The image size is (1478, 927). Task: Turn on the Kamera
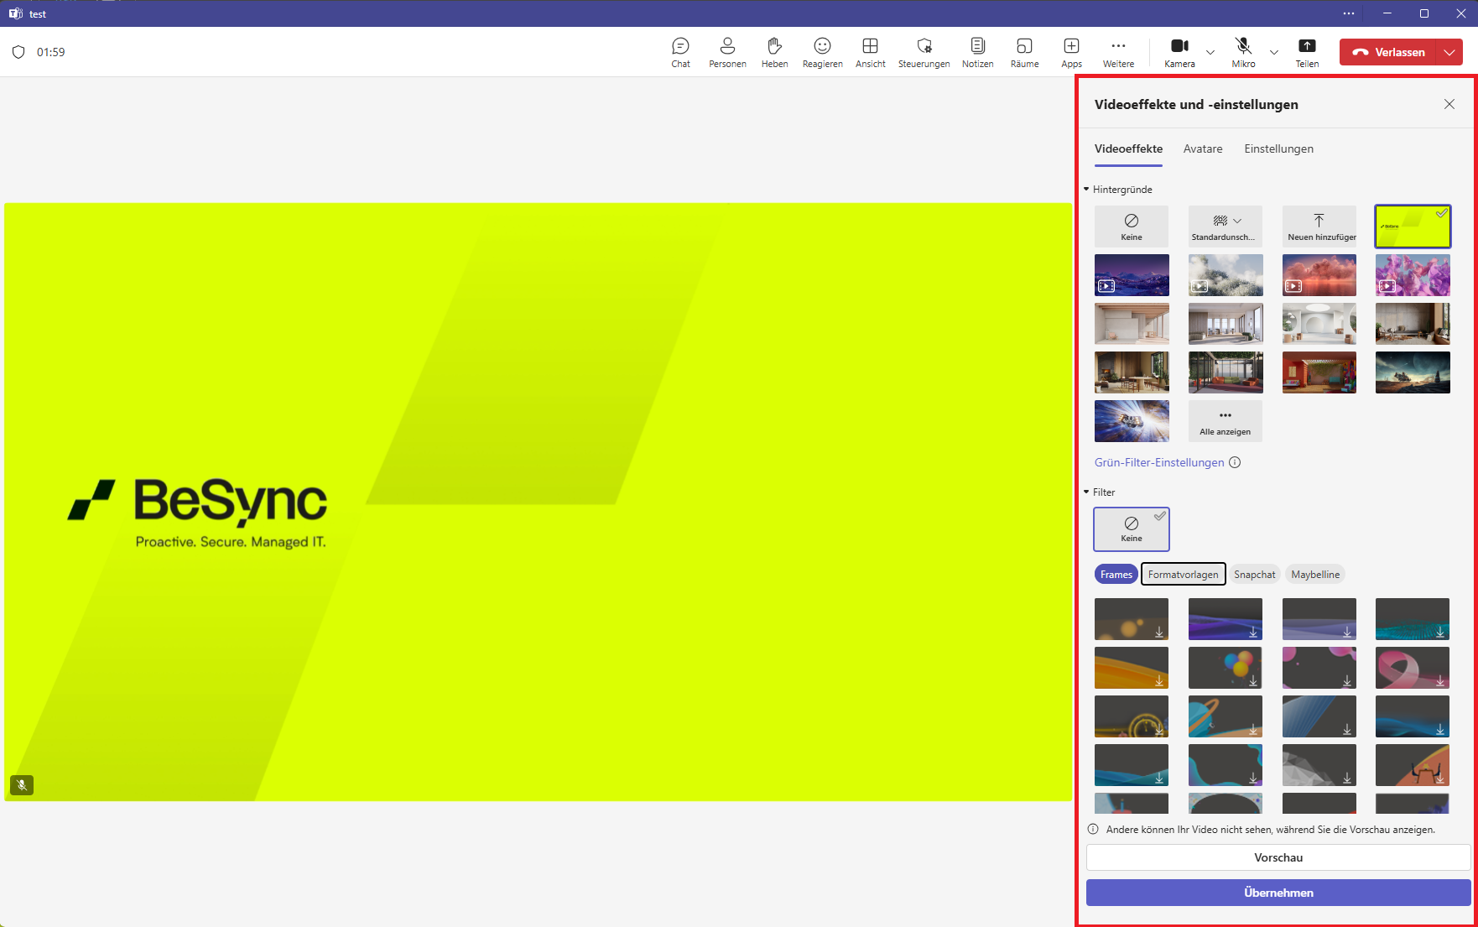click(x=1179, y=51)
